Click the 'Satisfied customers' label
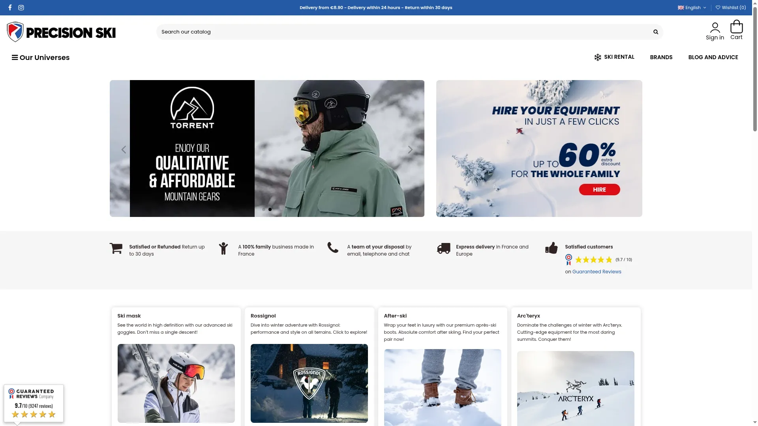 pos(589,247)
